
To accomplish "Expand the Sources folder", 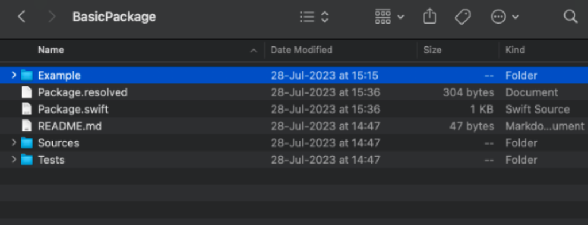I will click(14, 143).
